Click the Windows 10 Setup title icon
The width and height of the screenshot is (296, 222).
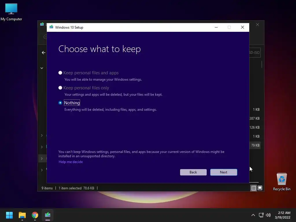51,27
